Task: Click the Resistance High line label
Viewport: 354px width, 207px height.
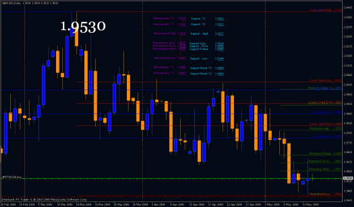Action: [x=325, y=128]
